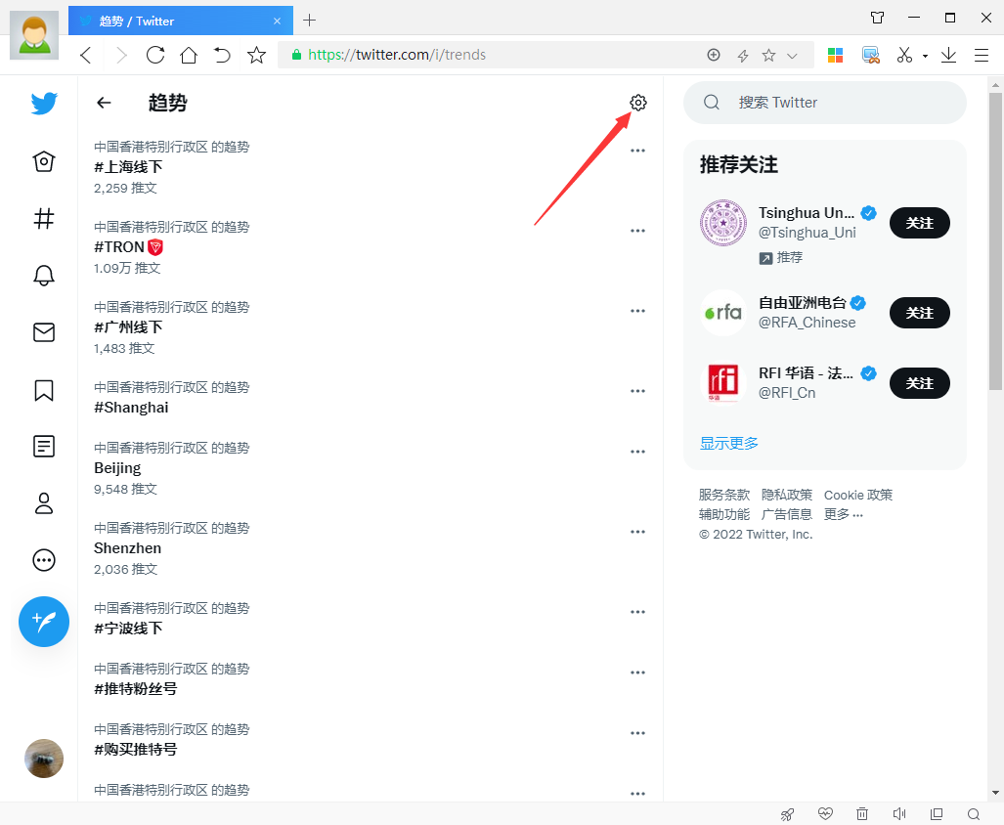Follow RFI 华语 with 关注 button

[920, 383]
